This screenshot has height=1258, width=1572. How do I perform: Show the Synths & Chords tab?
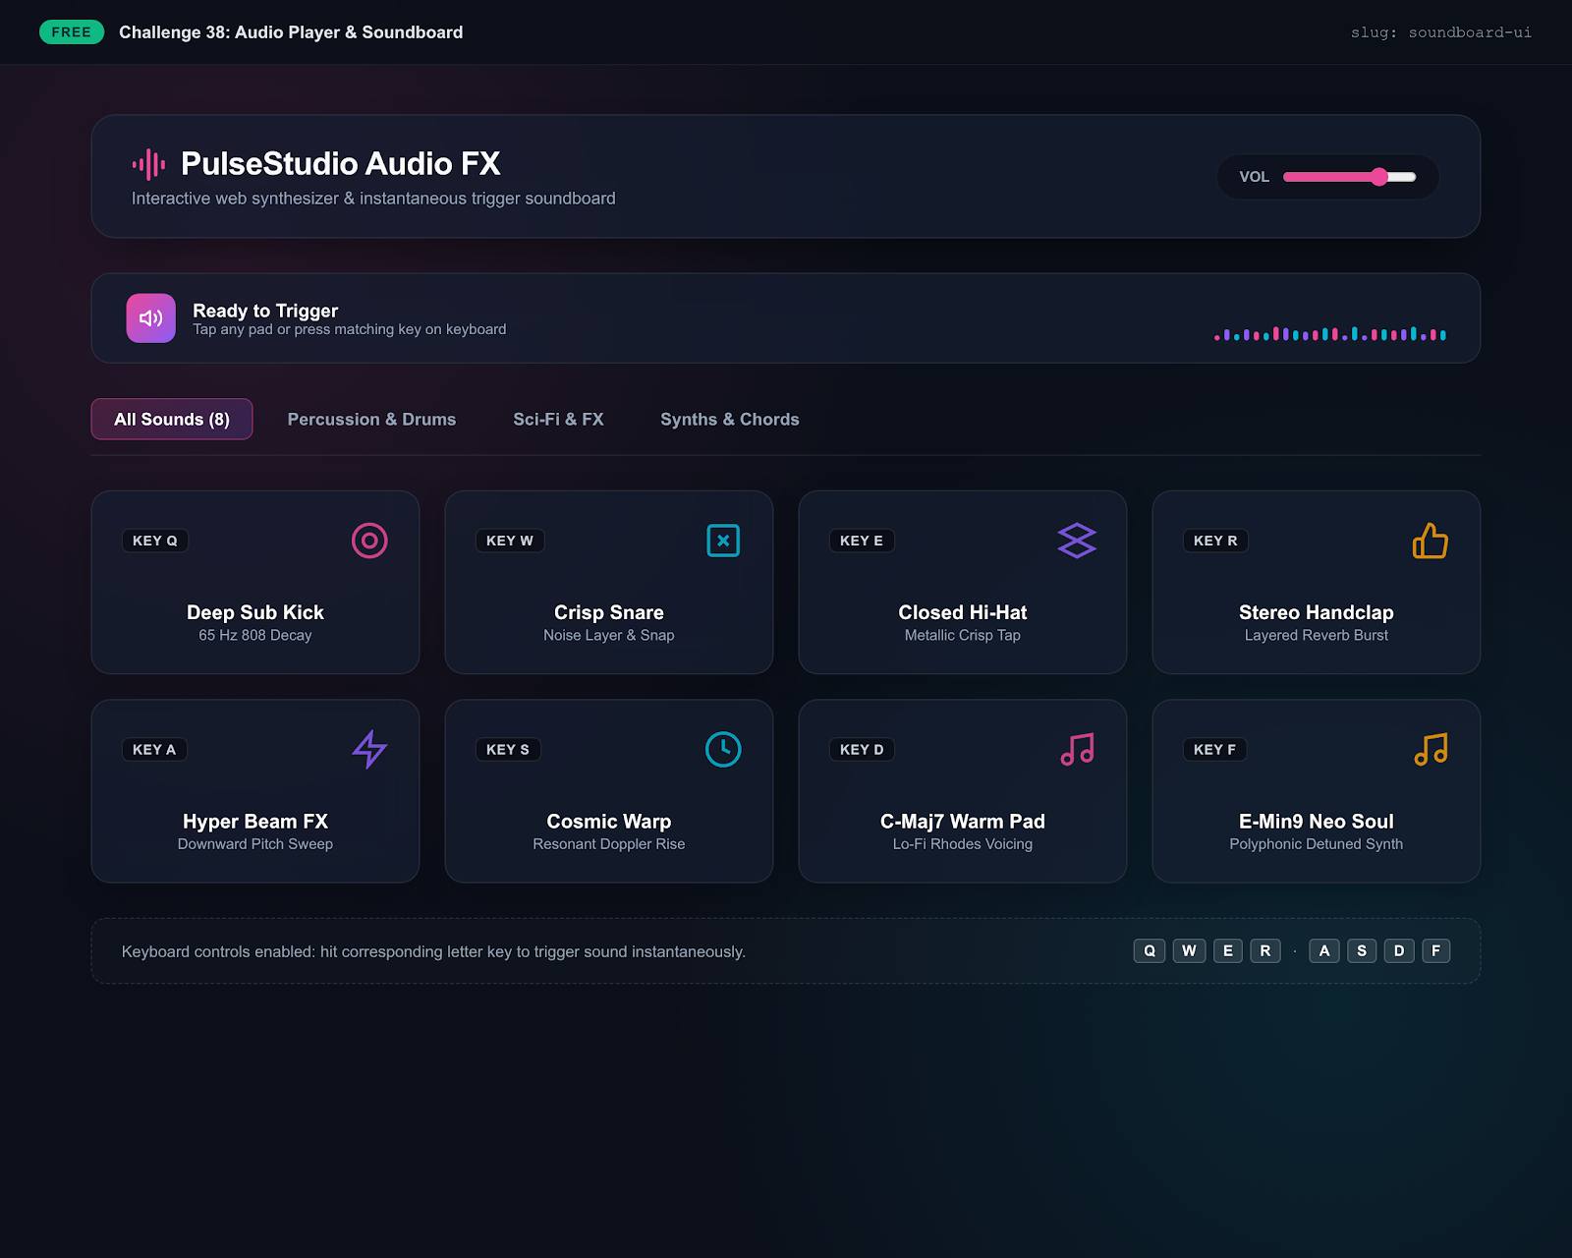pos(730,420)
